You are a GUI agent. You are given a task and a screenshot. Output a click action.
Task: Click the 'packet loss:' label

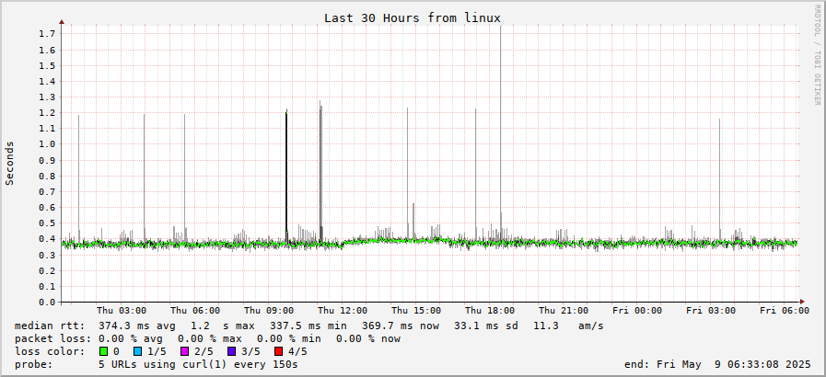pos(52,338)
